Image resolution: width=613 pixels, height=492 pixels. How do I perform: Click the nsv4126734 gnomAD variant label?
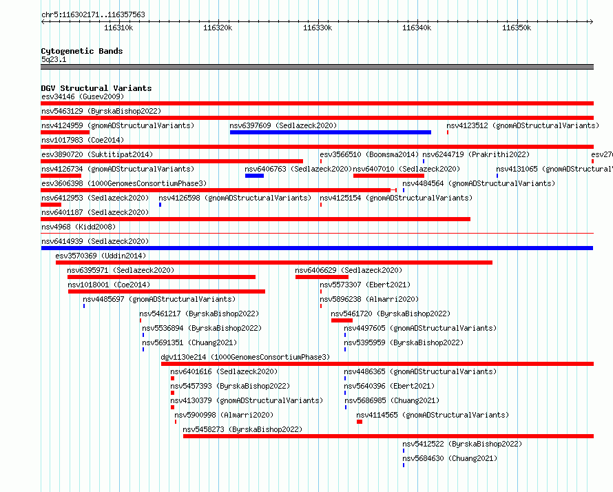(118, 169)
